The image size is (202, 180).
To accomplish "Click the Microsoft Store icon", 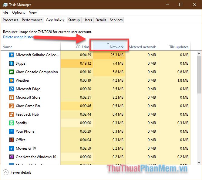I will [x=12, y=97].
